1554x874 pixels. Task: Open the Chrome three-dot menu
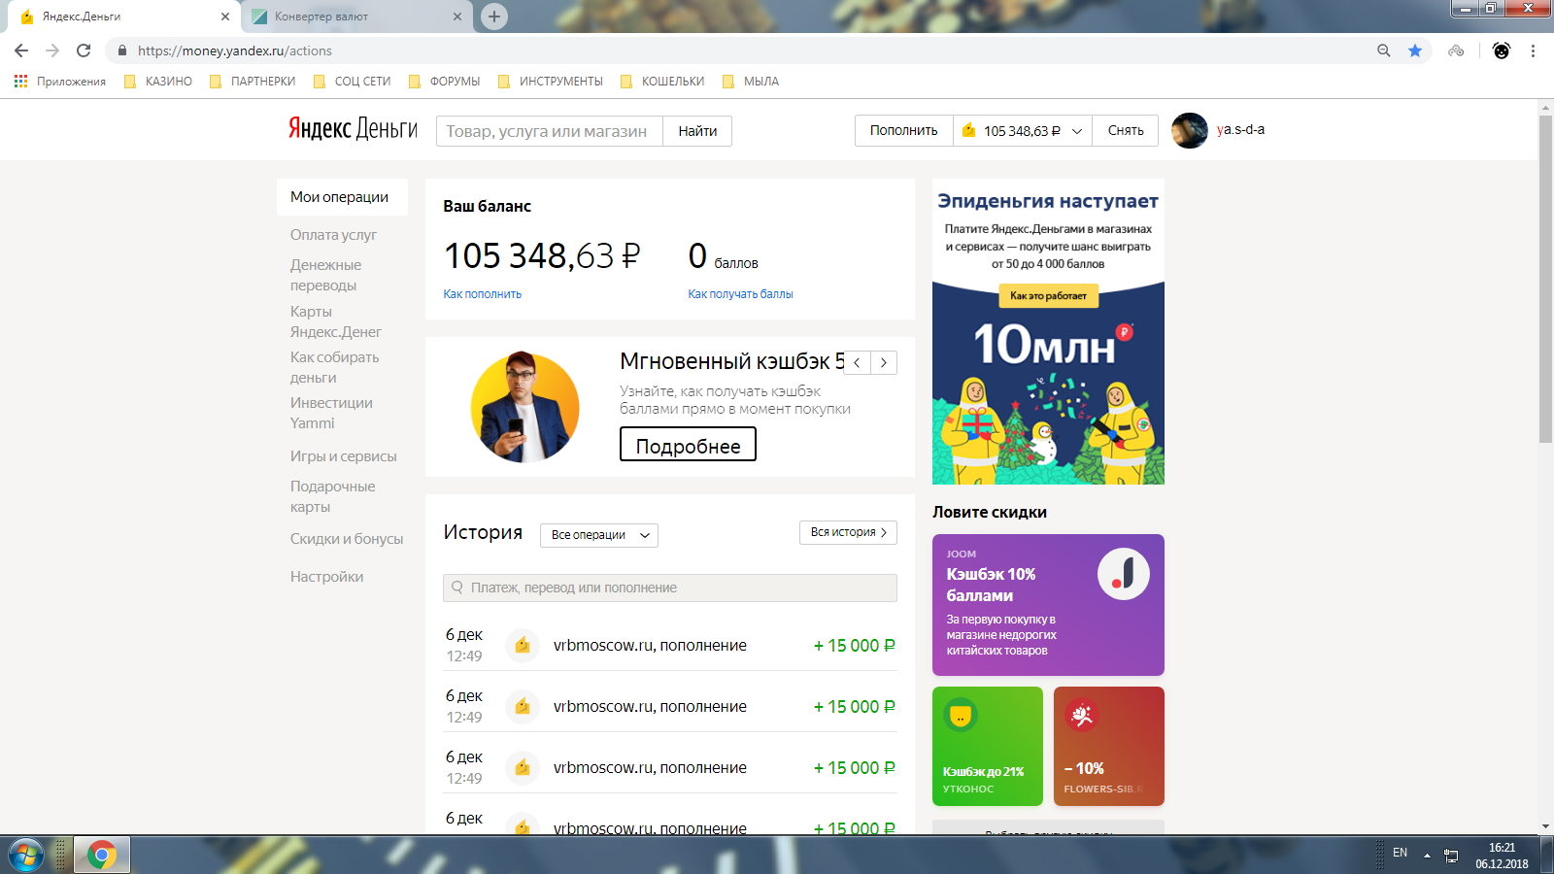tap(1533, 50)
